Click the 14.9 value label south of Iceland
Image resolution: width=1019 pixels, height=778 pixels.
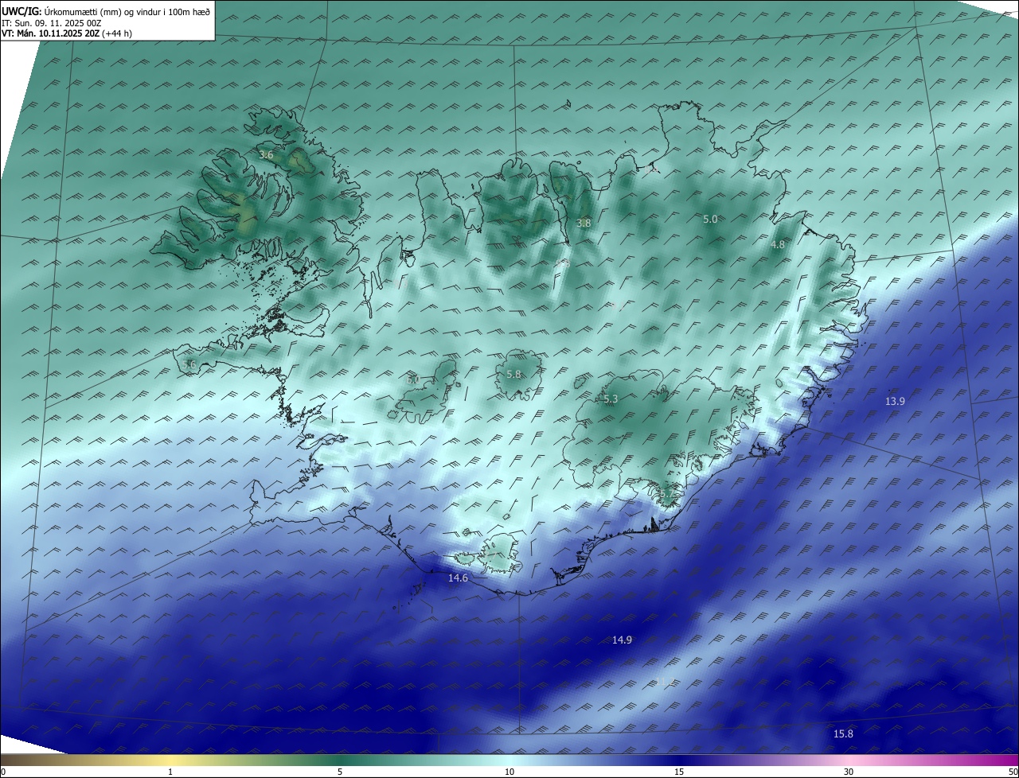[x=622, y=640]
